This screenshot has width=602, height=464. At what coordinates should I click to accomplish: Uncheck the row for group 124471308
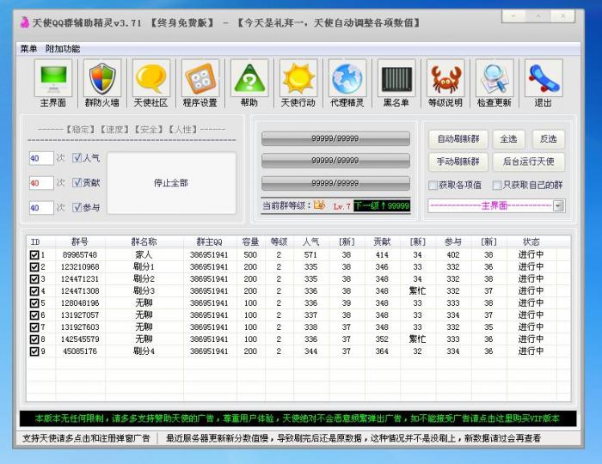pos(34,291)
